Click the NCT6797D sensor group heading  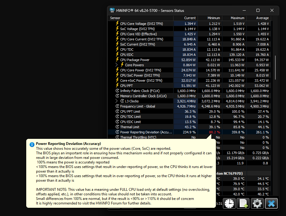(230, 173)
